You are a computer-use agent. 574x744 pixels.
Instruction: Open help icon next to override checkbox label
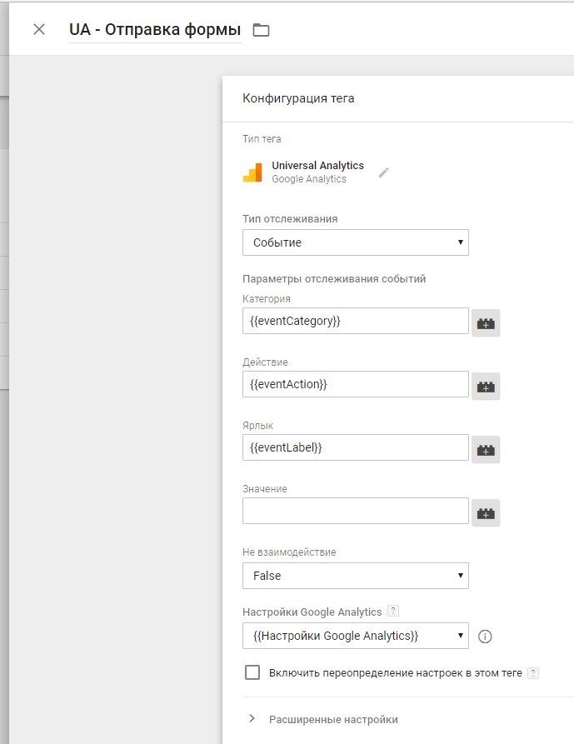coord(533,672)
